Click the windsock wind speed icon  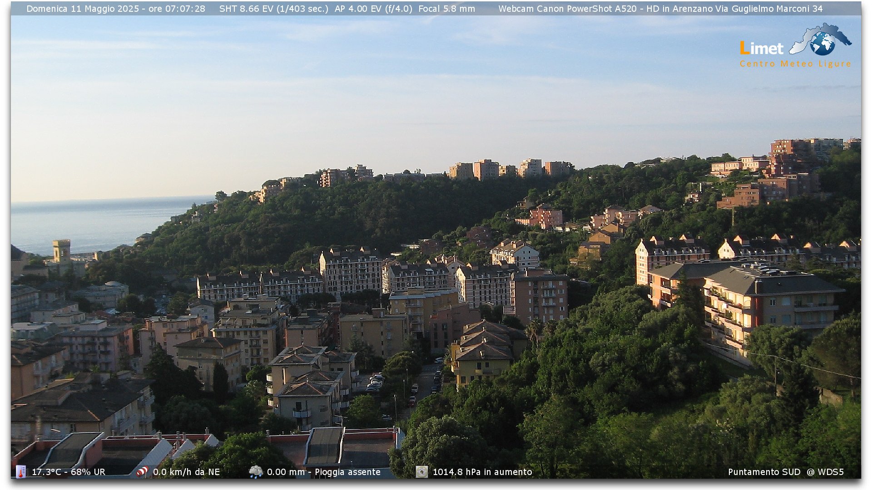click(142, 472)
